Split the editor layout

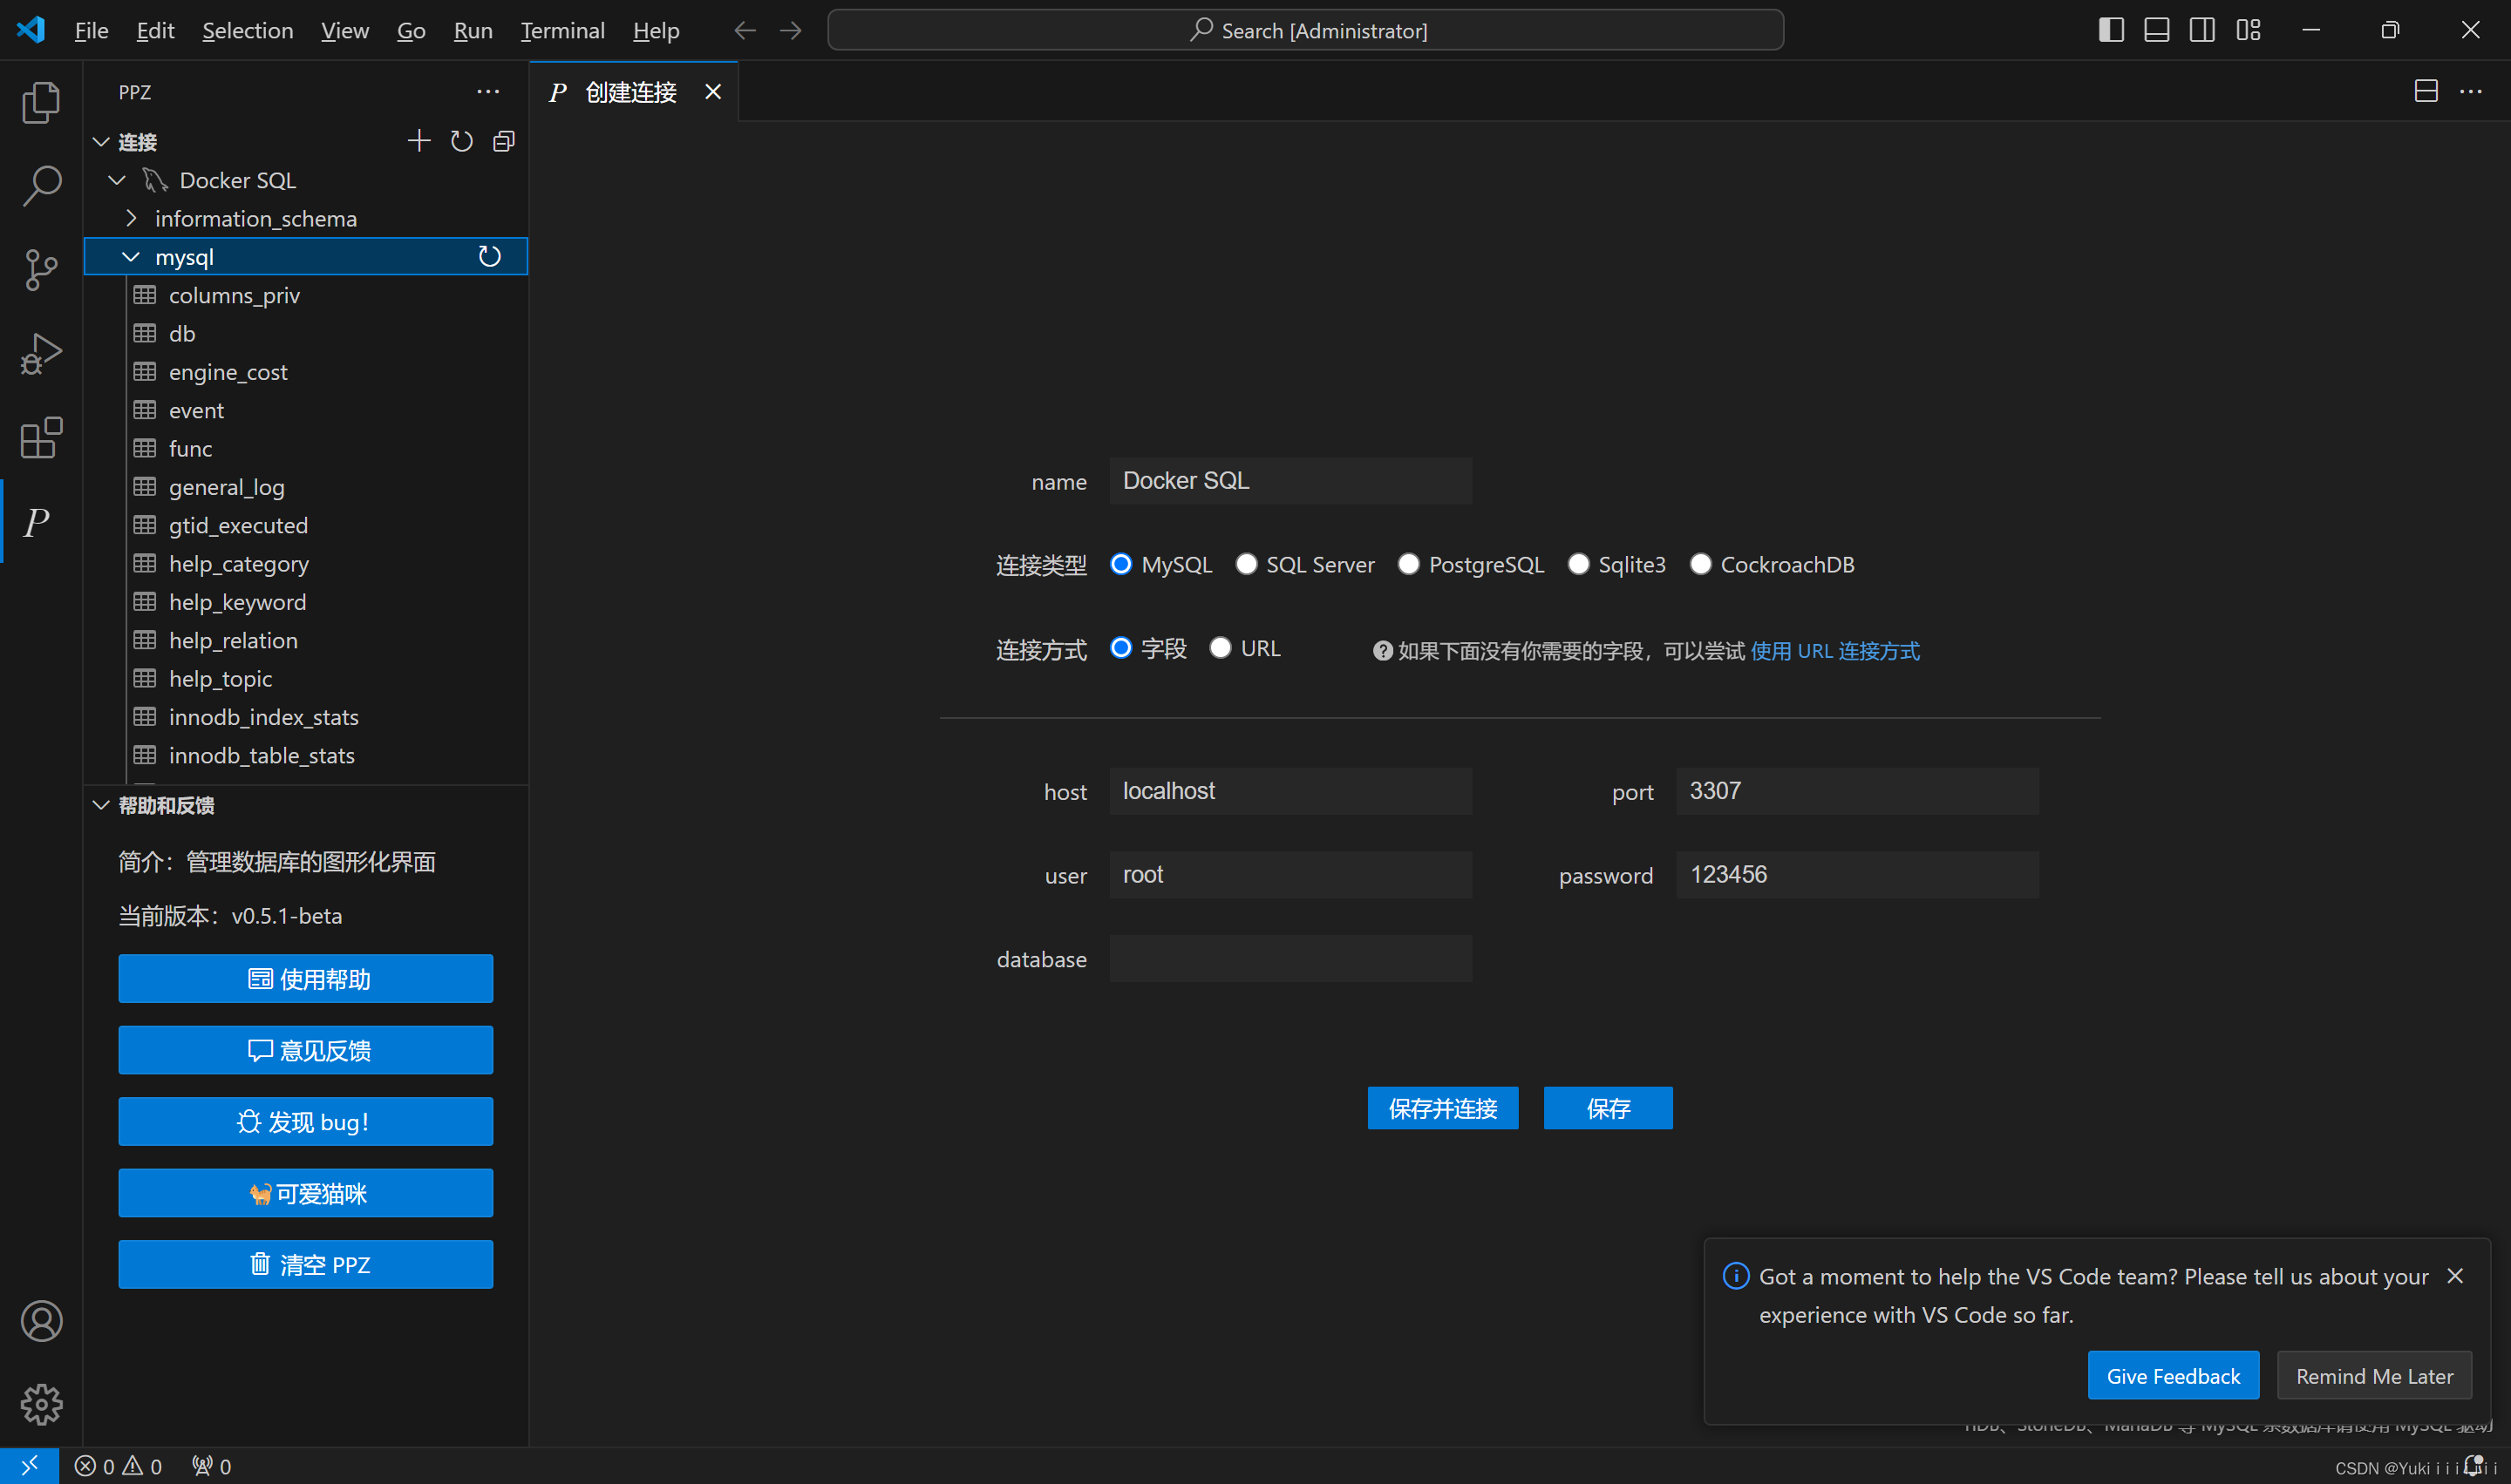coord(2425,91)
